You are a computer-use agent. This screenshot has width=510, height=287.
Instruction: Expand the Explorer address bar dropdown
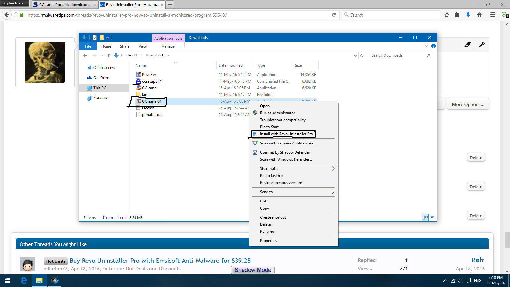pos(355,55)
